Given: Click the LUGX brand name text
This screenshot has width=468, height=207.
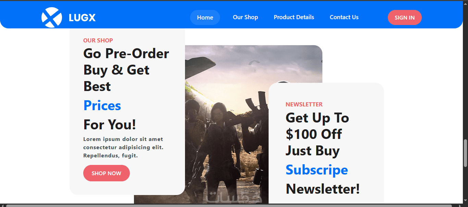Looking at the screenshot, I should pyautogui.click(x=82, y=18).
